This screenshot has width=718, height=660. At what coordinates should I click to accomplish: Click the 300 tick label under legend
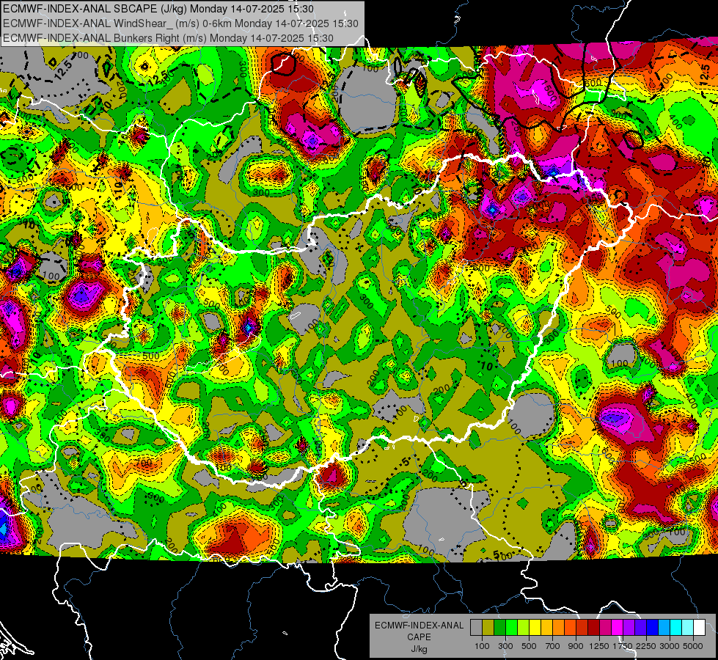click(505, 646)
